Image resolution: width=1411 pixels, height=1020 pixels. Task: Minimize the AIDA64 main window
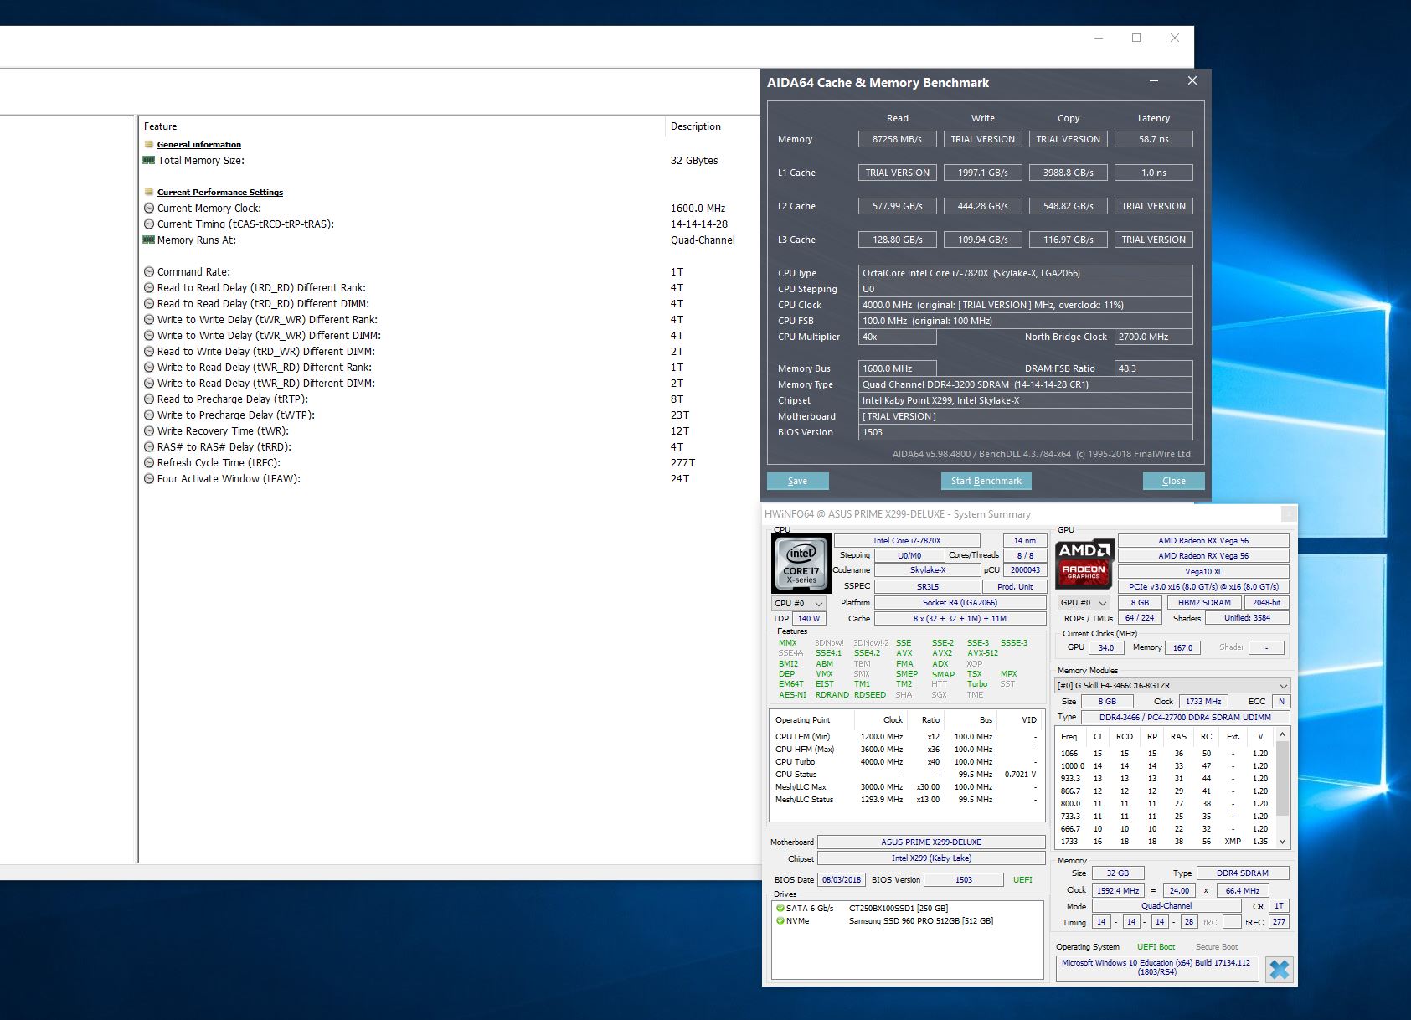tap(1099, 38)
